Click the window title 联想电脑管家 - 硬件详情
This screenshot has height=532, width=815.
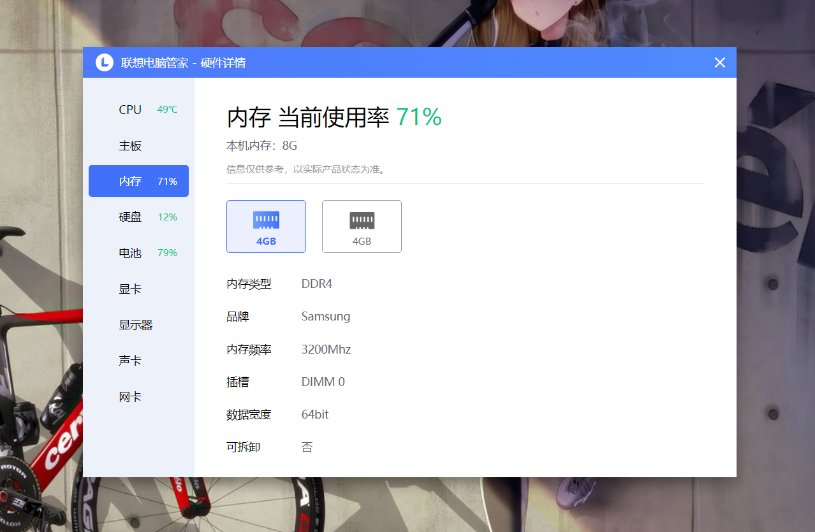tap(184, 62)
